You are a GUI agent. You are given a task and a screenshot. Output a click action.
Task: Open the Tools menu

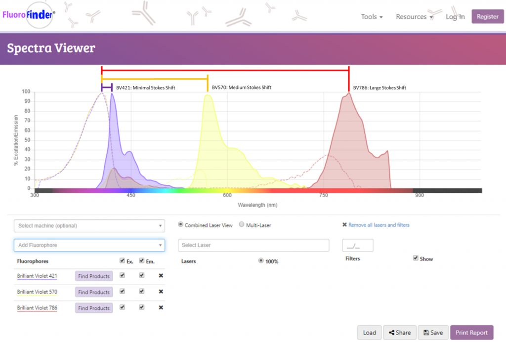[372, 17]
